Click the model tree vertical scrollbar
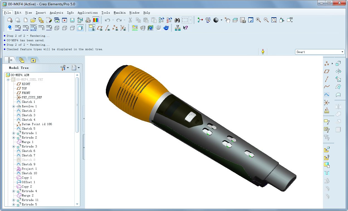Screen dimensions: 348x211 (x=77, y=105)
